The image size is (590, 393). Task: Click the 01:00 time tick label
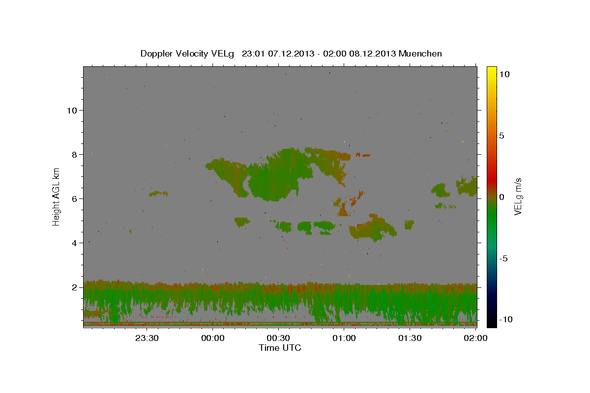pyautogui.click(x=344, y=338)
